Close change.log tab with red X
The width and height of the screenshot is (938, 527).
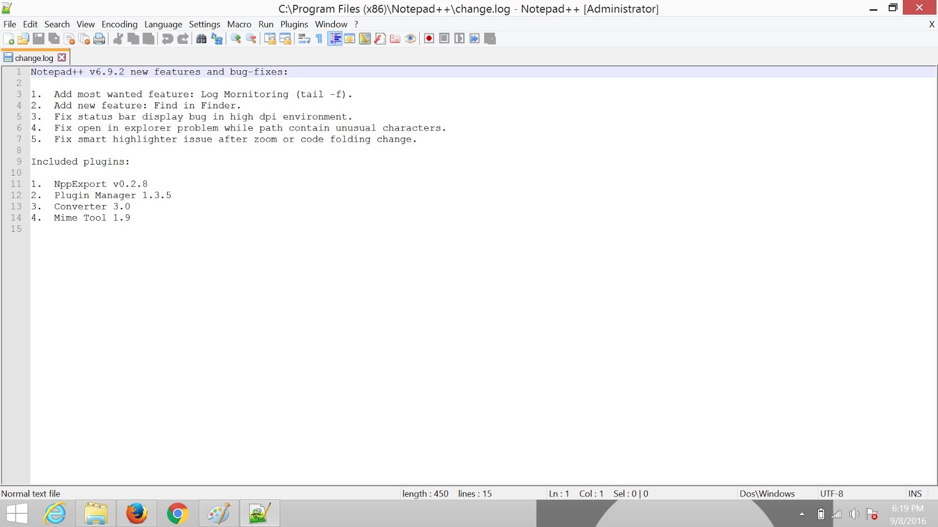click(x=62, y=57)
